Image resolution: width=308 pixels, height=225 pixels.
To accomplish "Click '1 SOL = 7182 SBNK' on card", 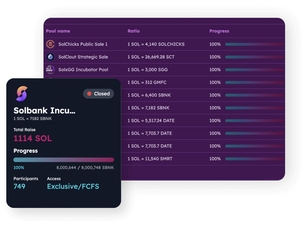I will coord(33,119).
